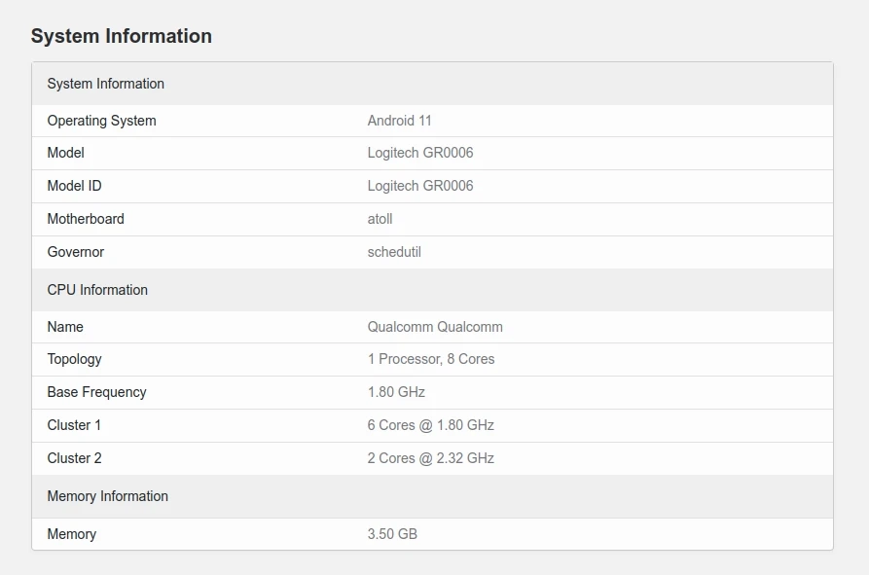This screenshot has width=869, height=575.
Task: Select the 1 Processor, 8 Cores value
Action: 431,359
